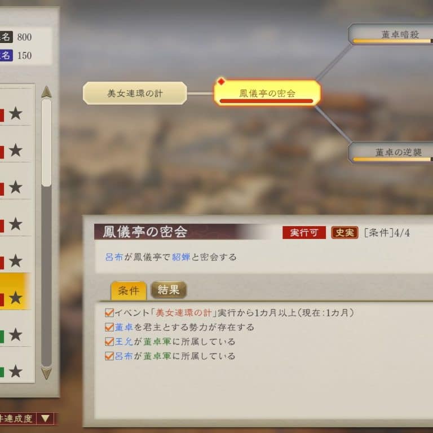
Task: Click the 実行可 red status badge
Action: (304, 232)
